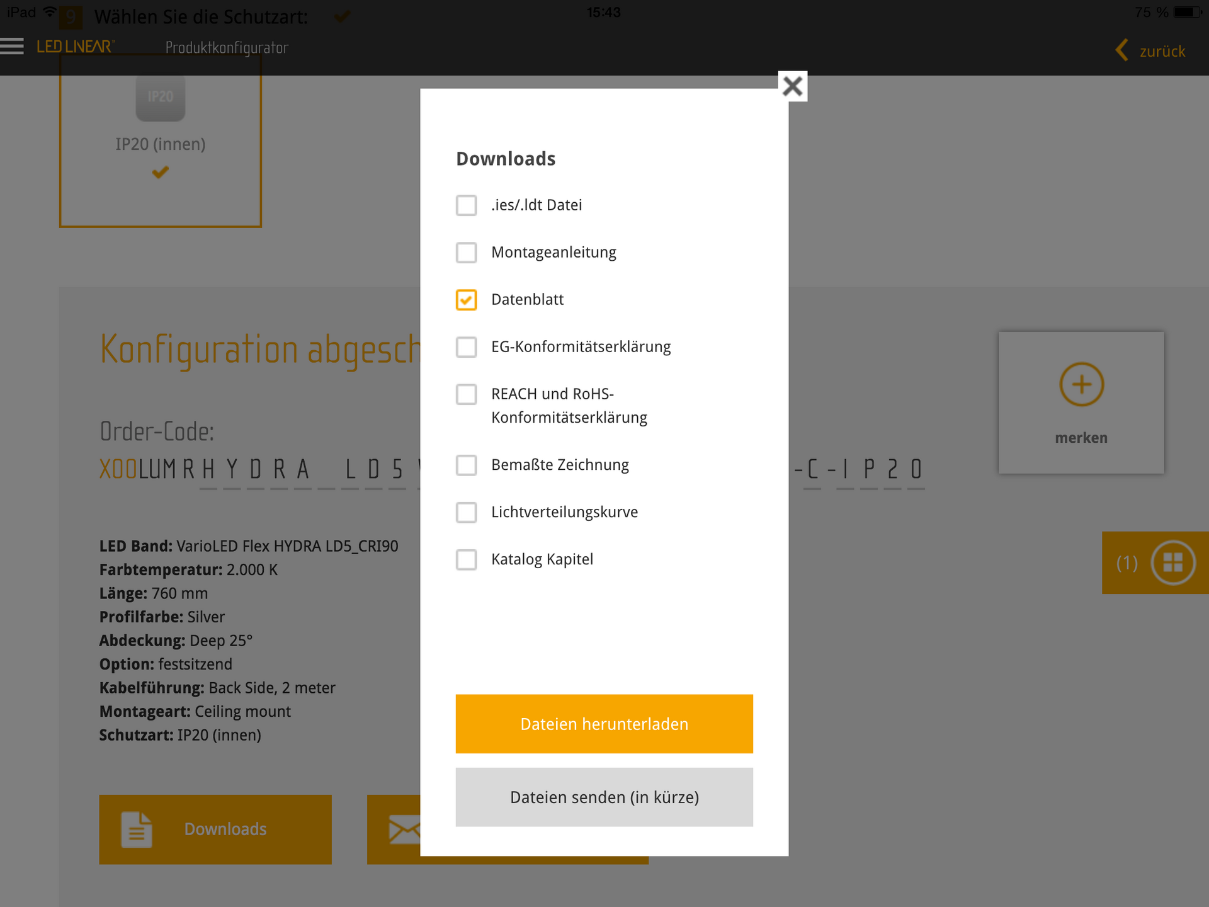The width and height of the screenshot is (1209, 907).
Task: Click the zurück back chevron
Action: pos(1122,50)
